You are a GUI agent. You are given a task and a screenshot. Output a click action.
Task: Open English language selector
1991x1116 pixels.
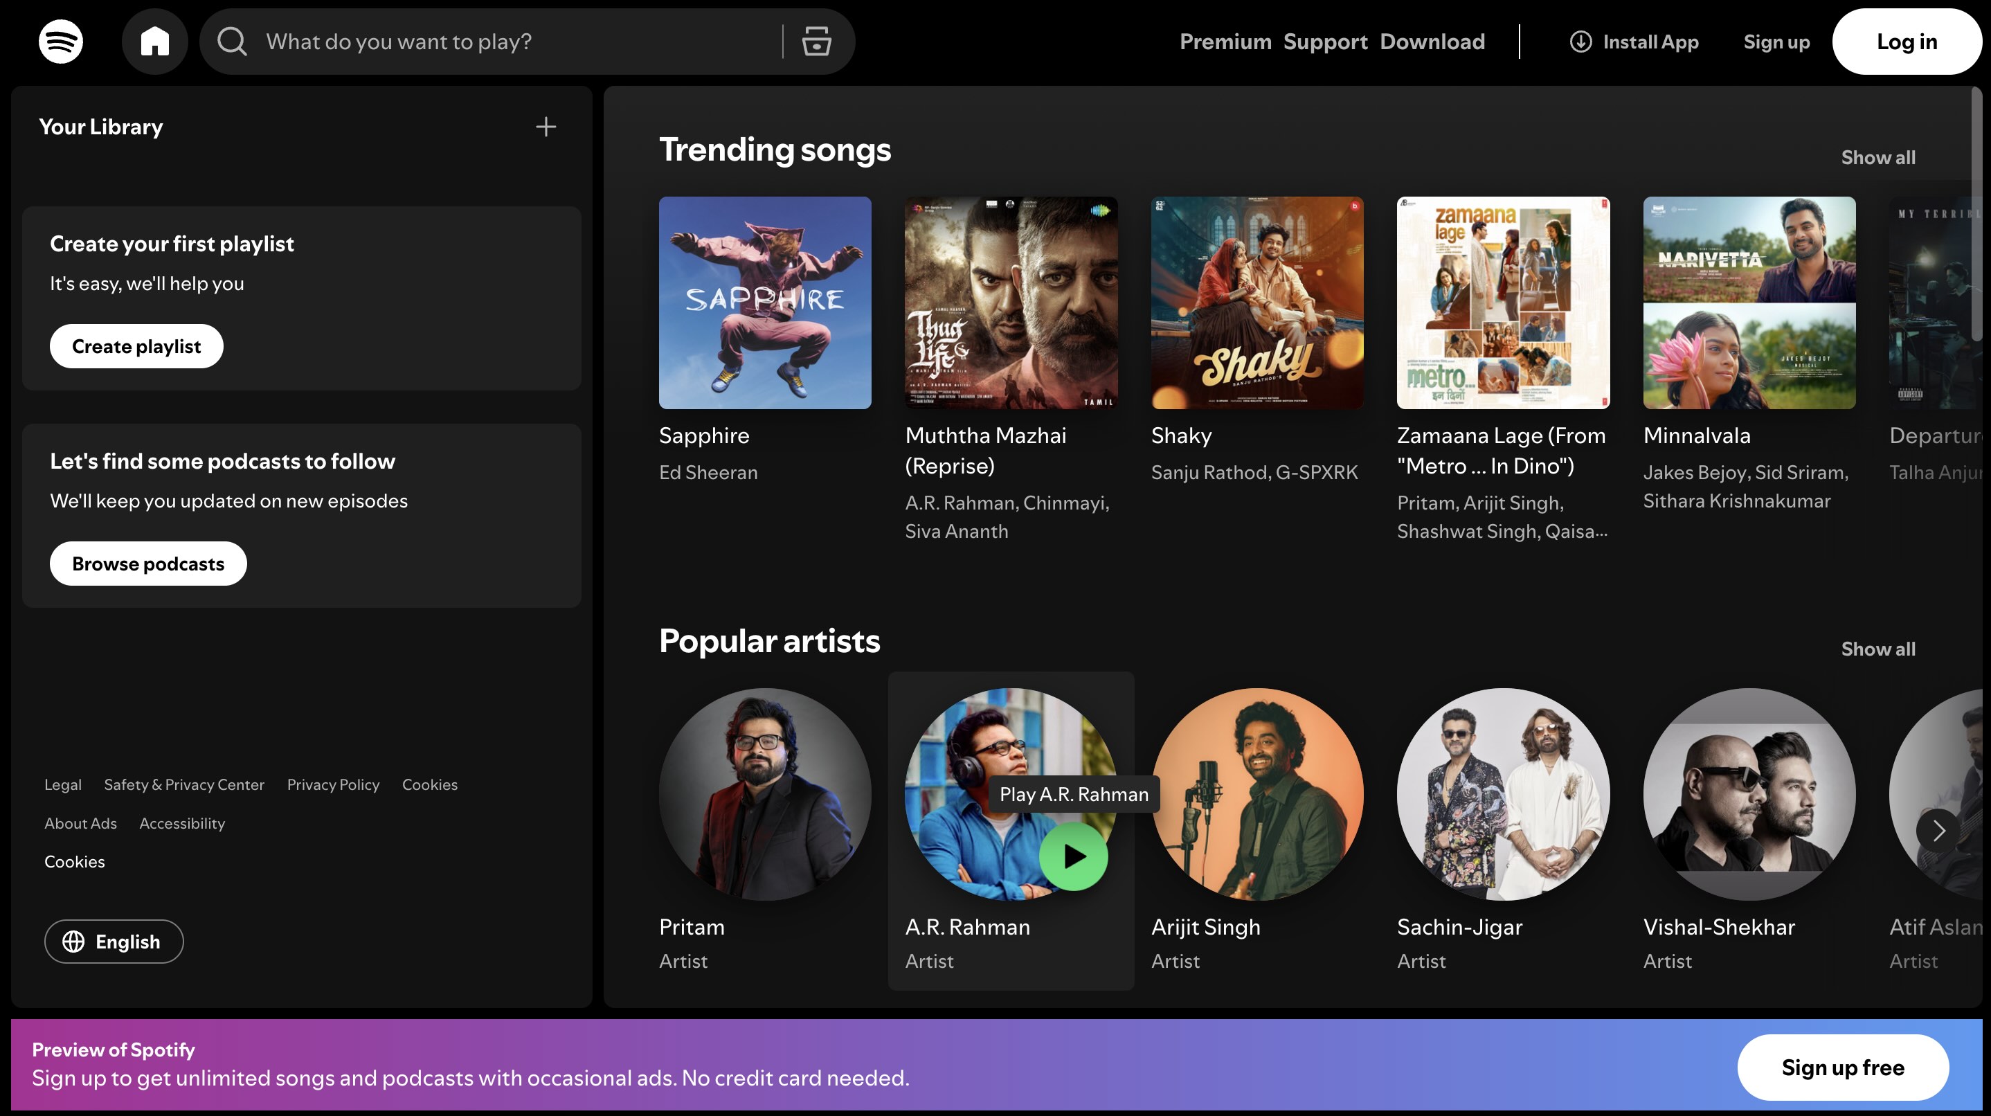114,942
